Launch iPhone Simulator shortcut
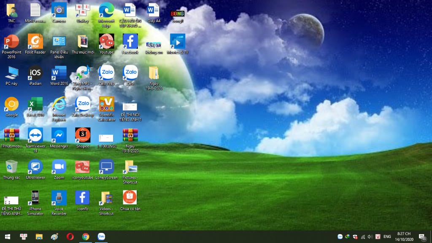Image resolution: width=432 pixels, height=243 pixels. [x=35, y=198]
